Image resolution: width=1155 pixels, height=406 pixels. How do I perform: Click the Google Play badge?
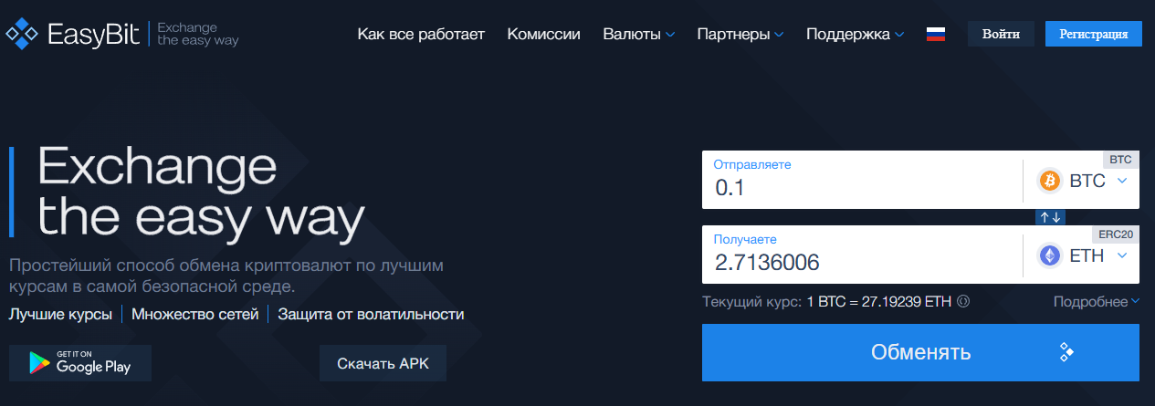pos(80,363)
